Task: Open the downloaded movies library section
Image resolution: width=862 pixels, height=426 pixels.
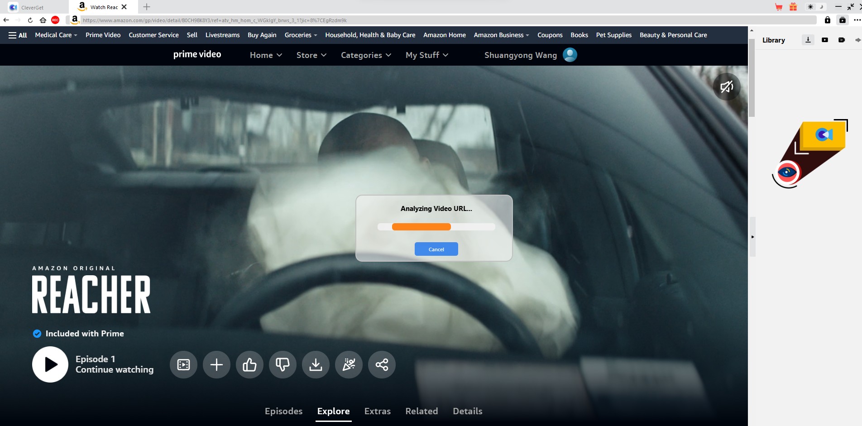Action: [842, 40]
